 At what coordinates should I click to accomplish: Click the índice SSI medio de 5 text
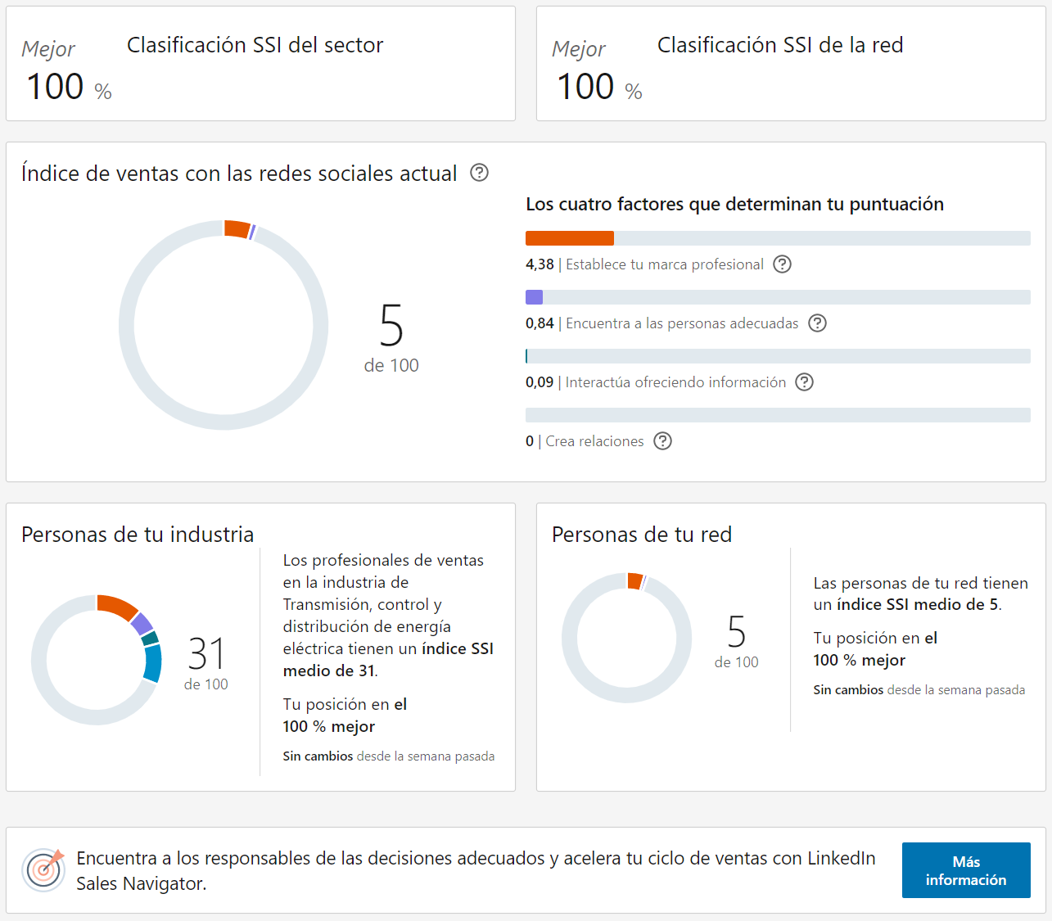918,605
